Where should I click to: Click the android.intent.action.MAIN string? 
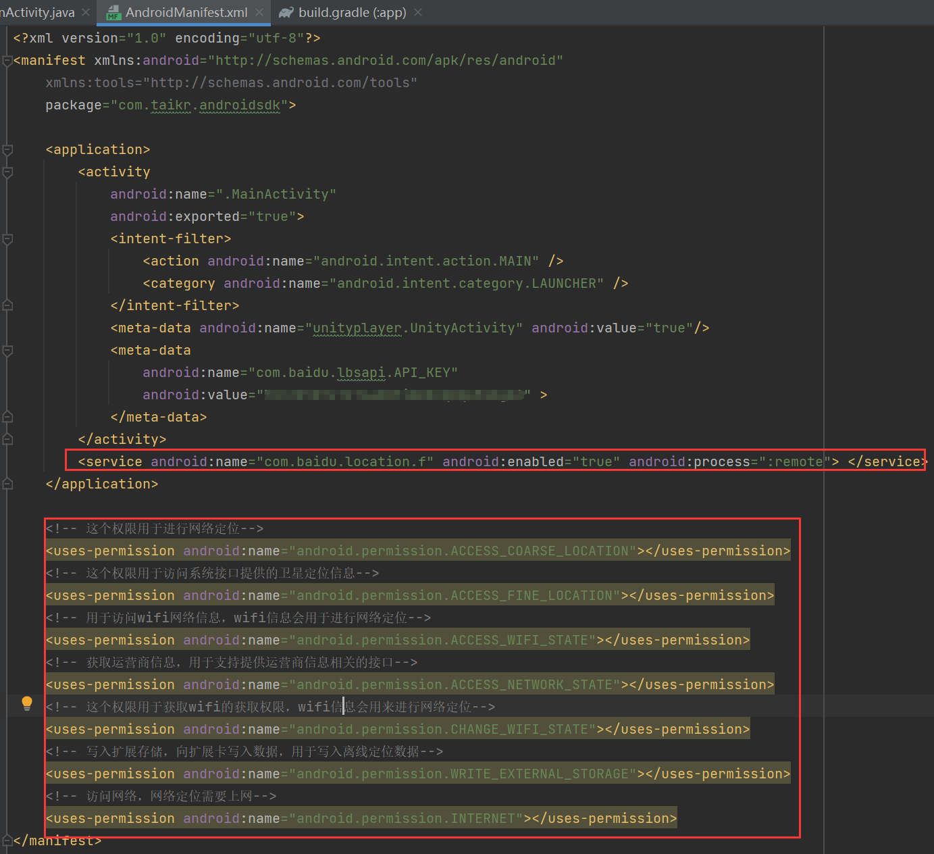coord(426,261)
